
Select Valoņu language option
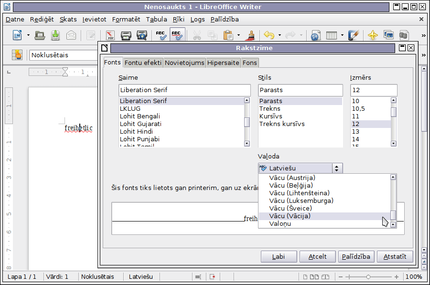(324, 223)
